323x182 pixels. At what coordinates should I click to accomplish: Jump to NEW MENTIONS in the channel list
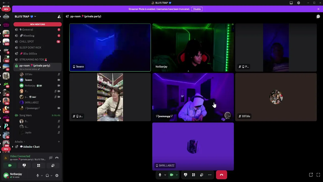tap(37, 24)
